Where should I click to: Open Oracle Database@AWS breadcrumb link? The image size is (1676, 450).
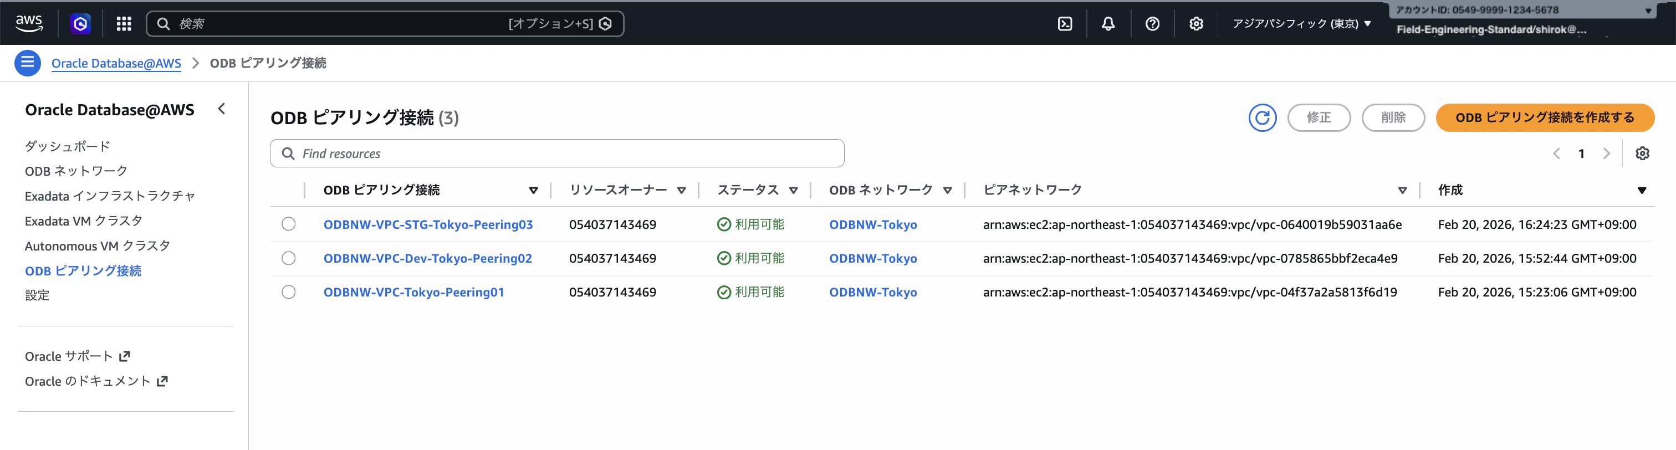click(116, 63)
